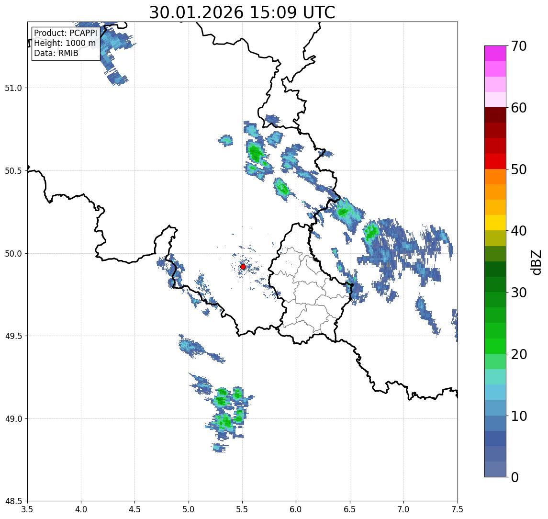Click 'Data: RMIB' in the legend box

coord(56,53)
